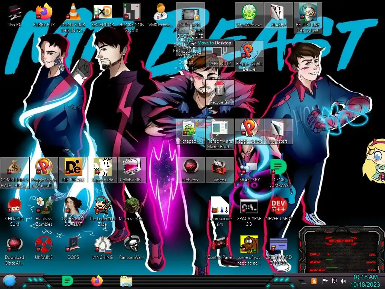Select the Notepad++ shortcut
385x289 pixels.
coord(190,131)
